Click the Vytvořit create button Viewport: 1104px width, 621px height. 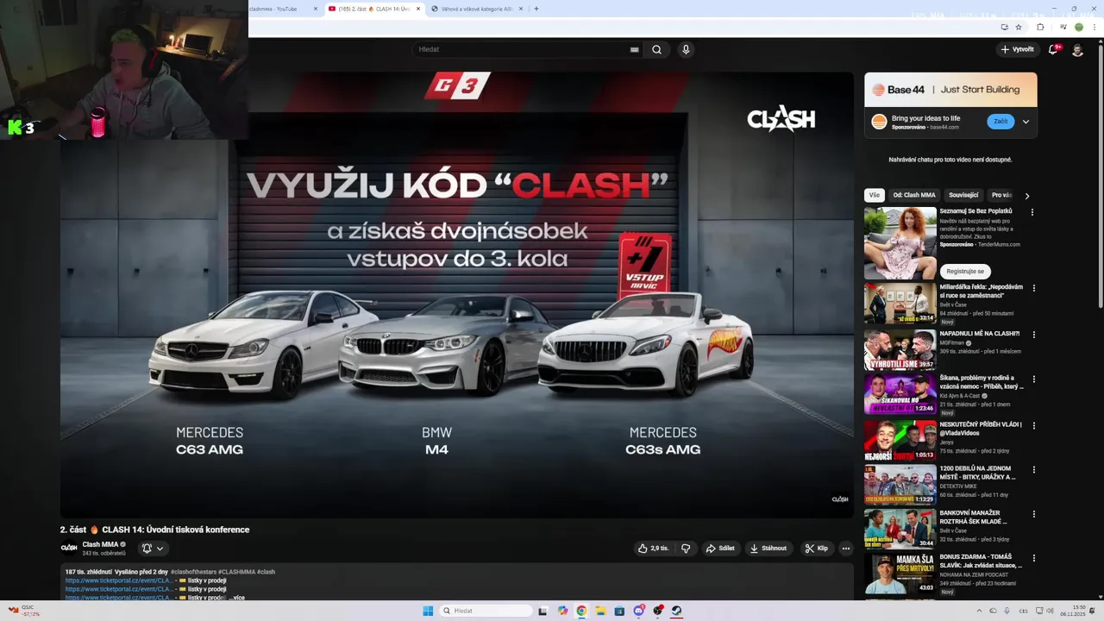tap(1017, 49)
